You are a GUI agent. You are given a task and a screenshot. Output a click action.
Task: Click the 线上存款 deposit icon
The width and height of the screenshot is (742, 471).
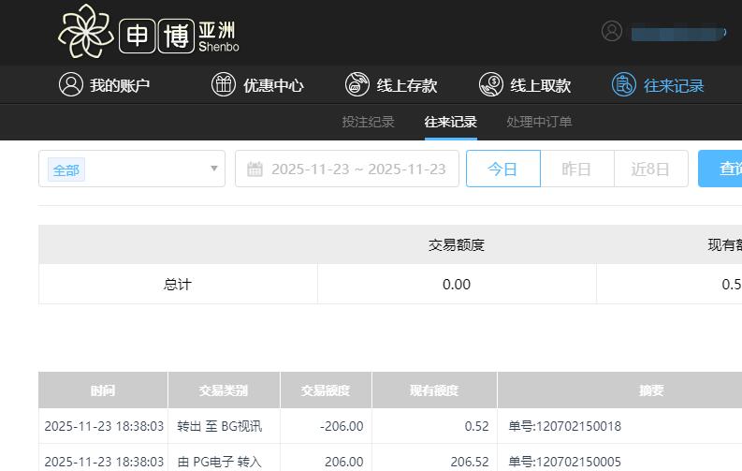coord(356,84)
